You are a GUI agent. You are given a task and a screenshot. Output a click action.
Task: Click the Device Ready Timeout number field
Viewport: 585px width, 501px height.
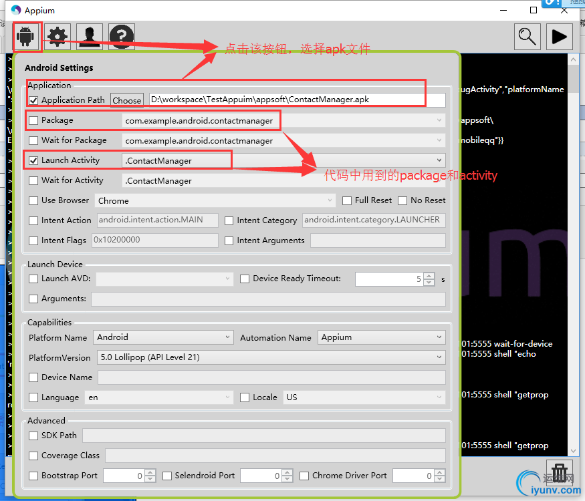pos(389,279)
